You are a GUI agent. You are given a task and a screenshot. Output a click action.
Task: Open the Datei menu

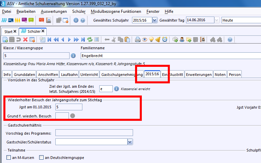click(6, 11)
